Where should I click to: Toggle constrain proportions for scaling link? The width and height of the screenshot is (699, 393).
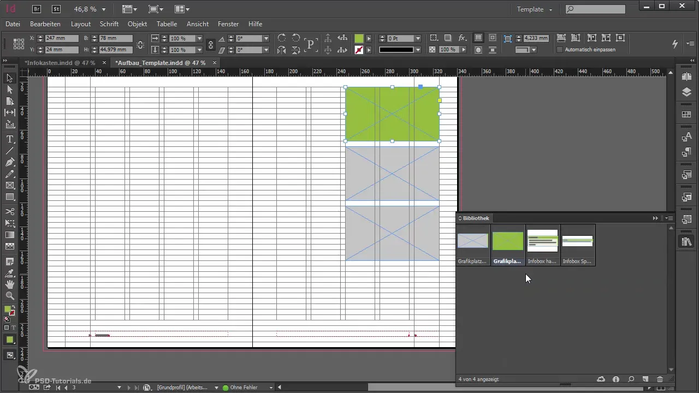coord(211,44)
